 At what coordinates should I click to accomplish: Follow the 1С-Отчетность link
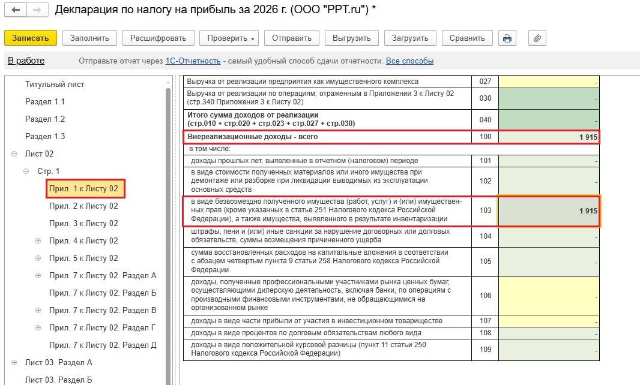point(193,61)
